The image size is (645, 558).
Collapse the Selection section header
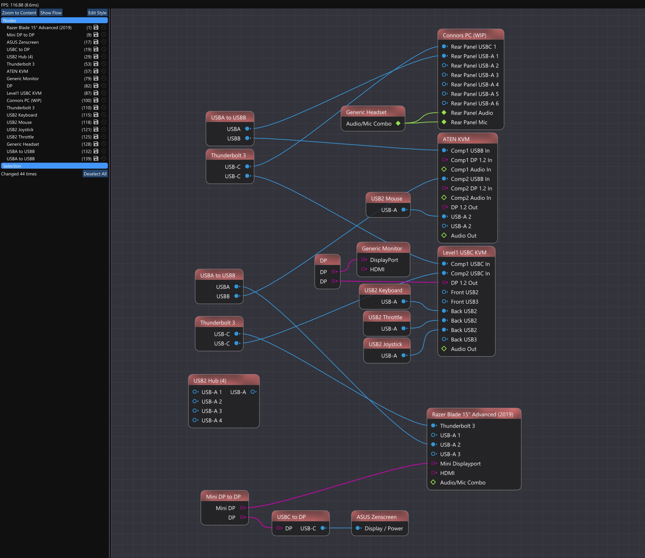[54, 166]
